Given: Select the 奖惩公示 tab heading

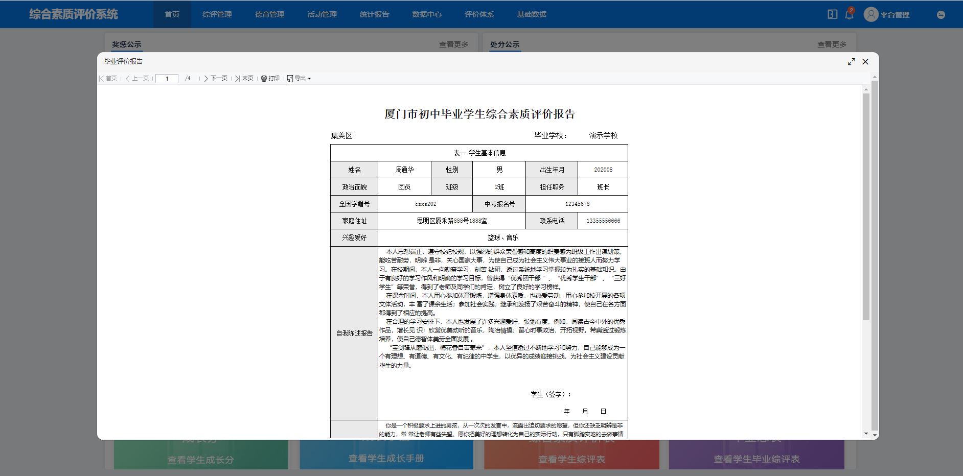Looking at the screenshot, I should [127, 44].
